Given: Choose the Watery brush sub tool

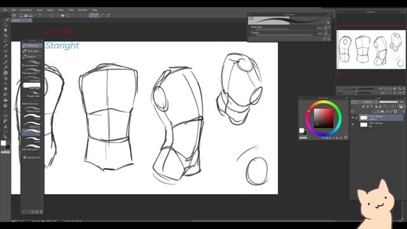Looking at the screenshot, I should tap(31, 109).
